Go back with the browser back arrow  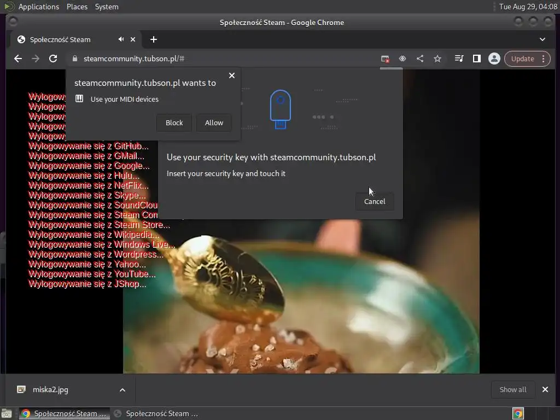pos(18,59)
